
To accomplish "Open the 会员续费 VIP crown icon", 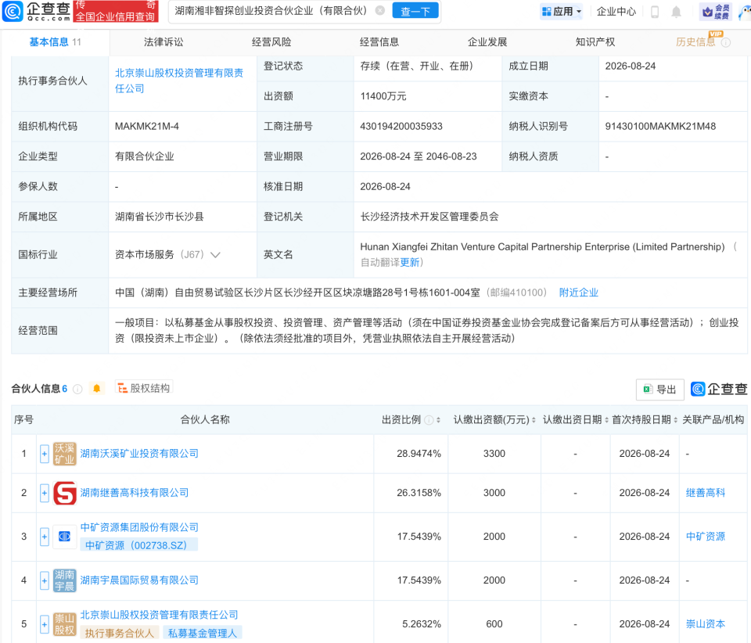I will click(x=716, y=12).
